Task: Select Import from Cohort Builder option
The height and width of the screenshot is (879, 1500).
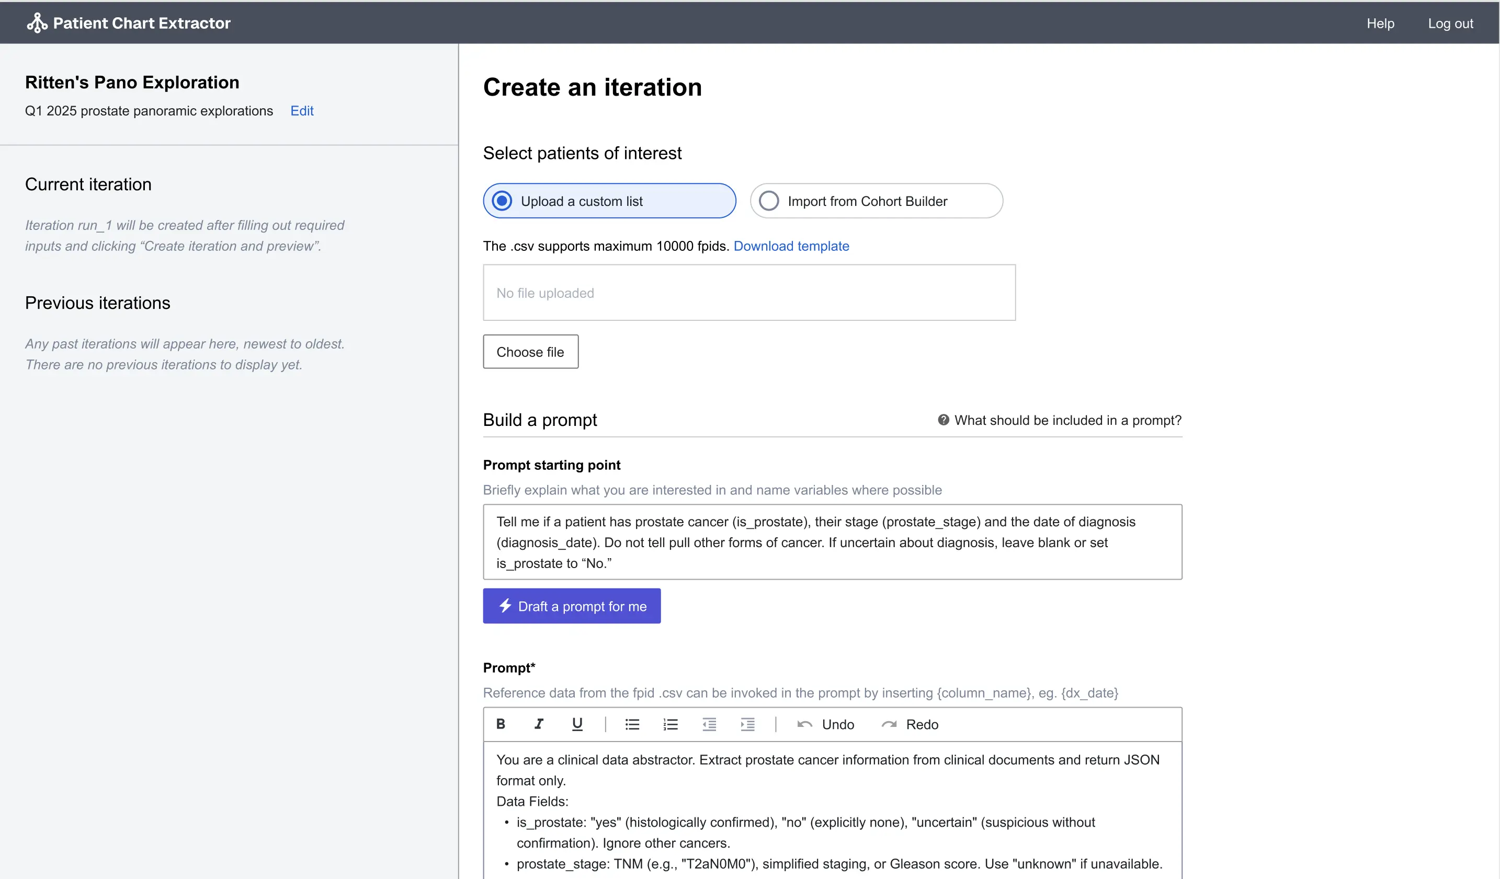Action: click(x=876, y=201)
